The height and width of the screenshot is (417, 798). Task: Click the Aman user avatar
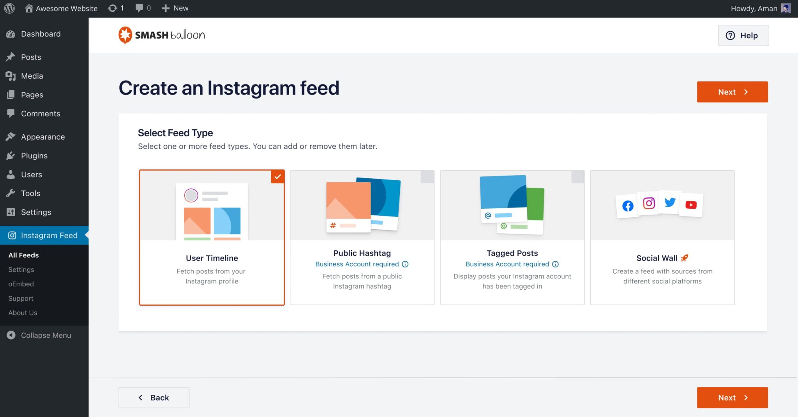[786, 8]
